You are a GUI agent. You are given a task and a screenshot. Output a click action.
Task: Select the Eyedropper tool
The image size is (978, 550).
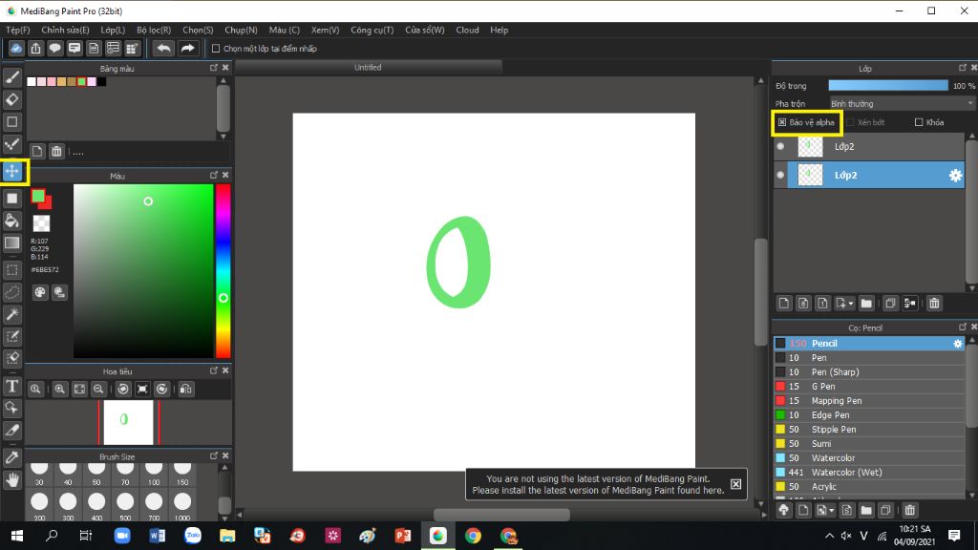[x=11, y=457]
